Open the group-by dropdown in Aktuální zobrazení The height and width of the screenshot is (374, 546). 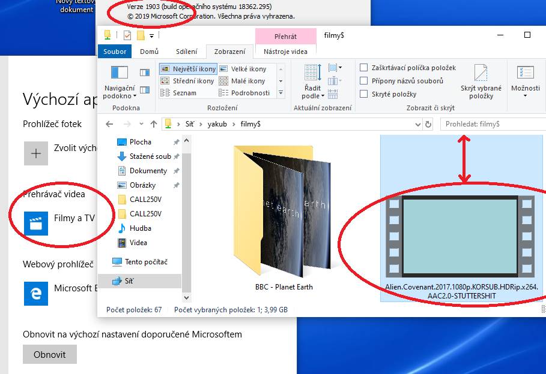[x=335, y=68]
